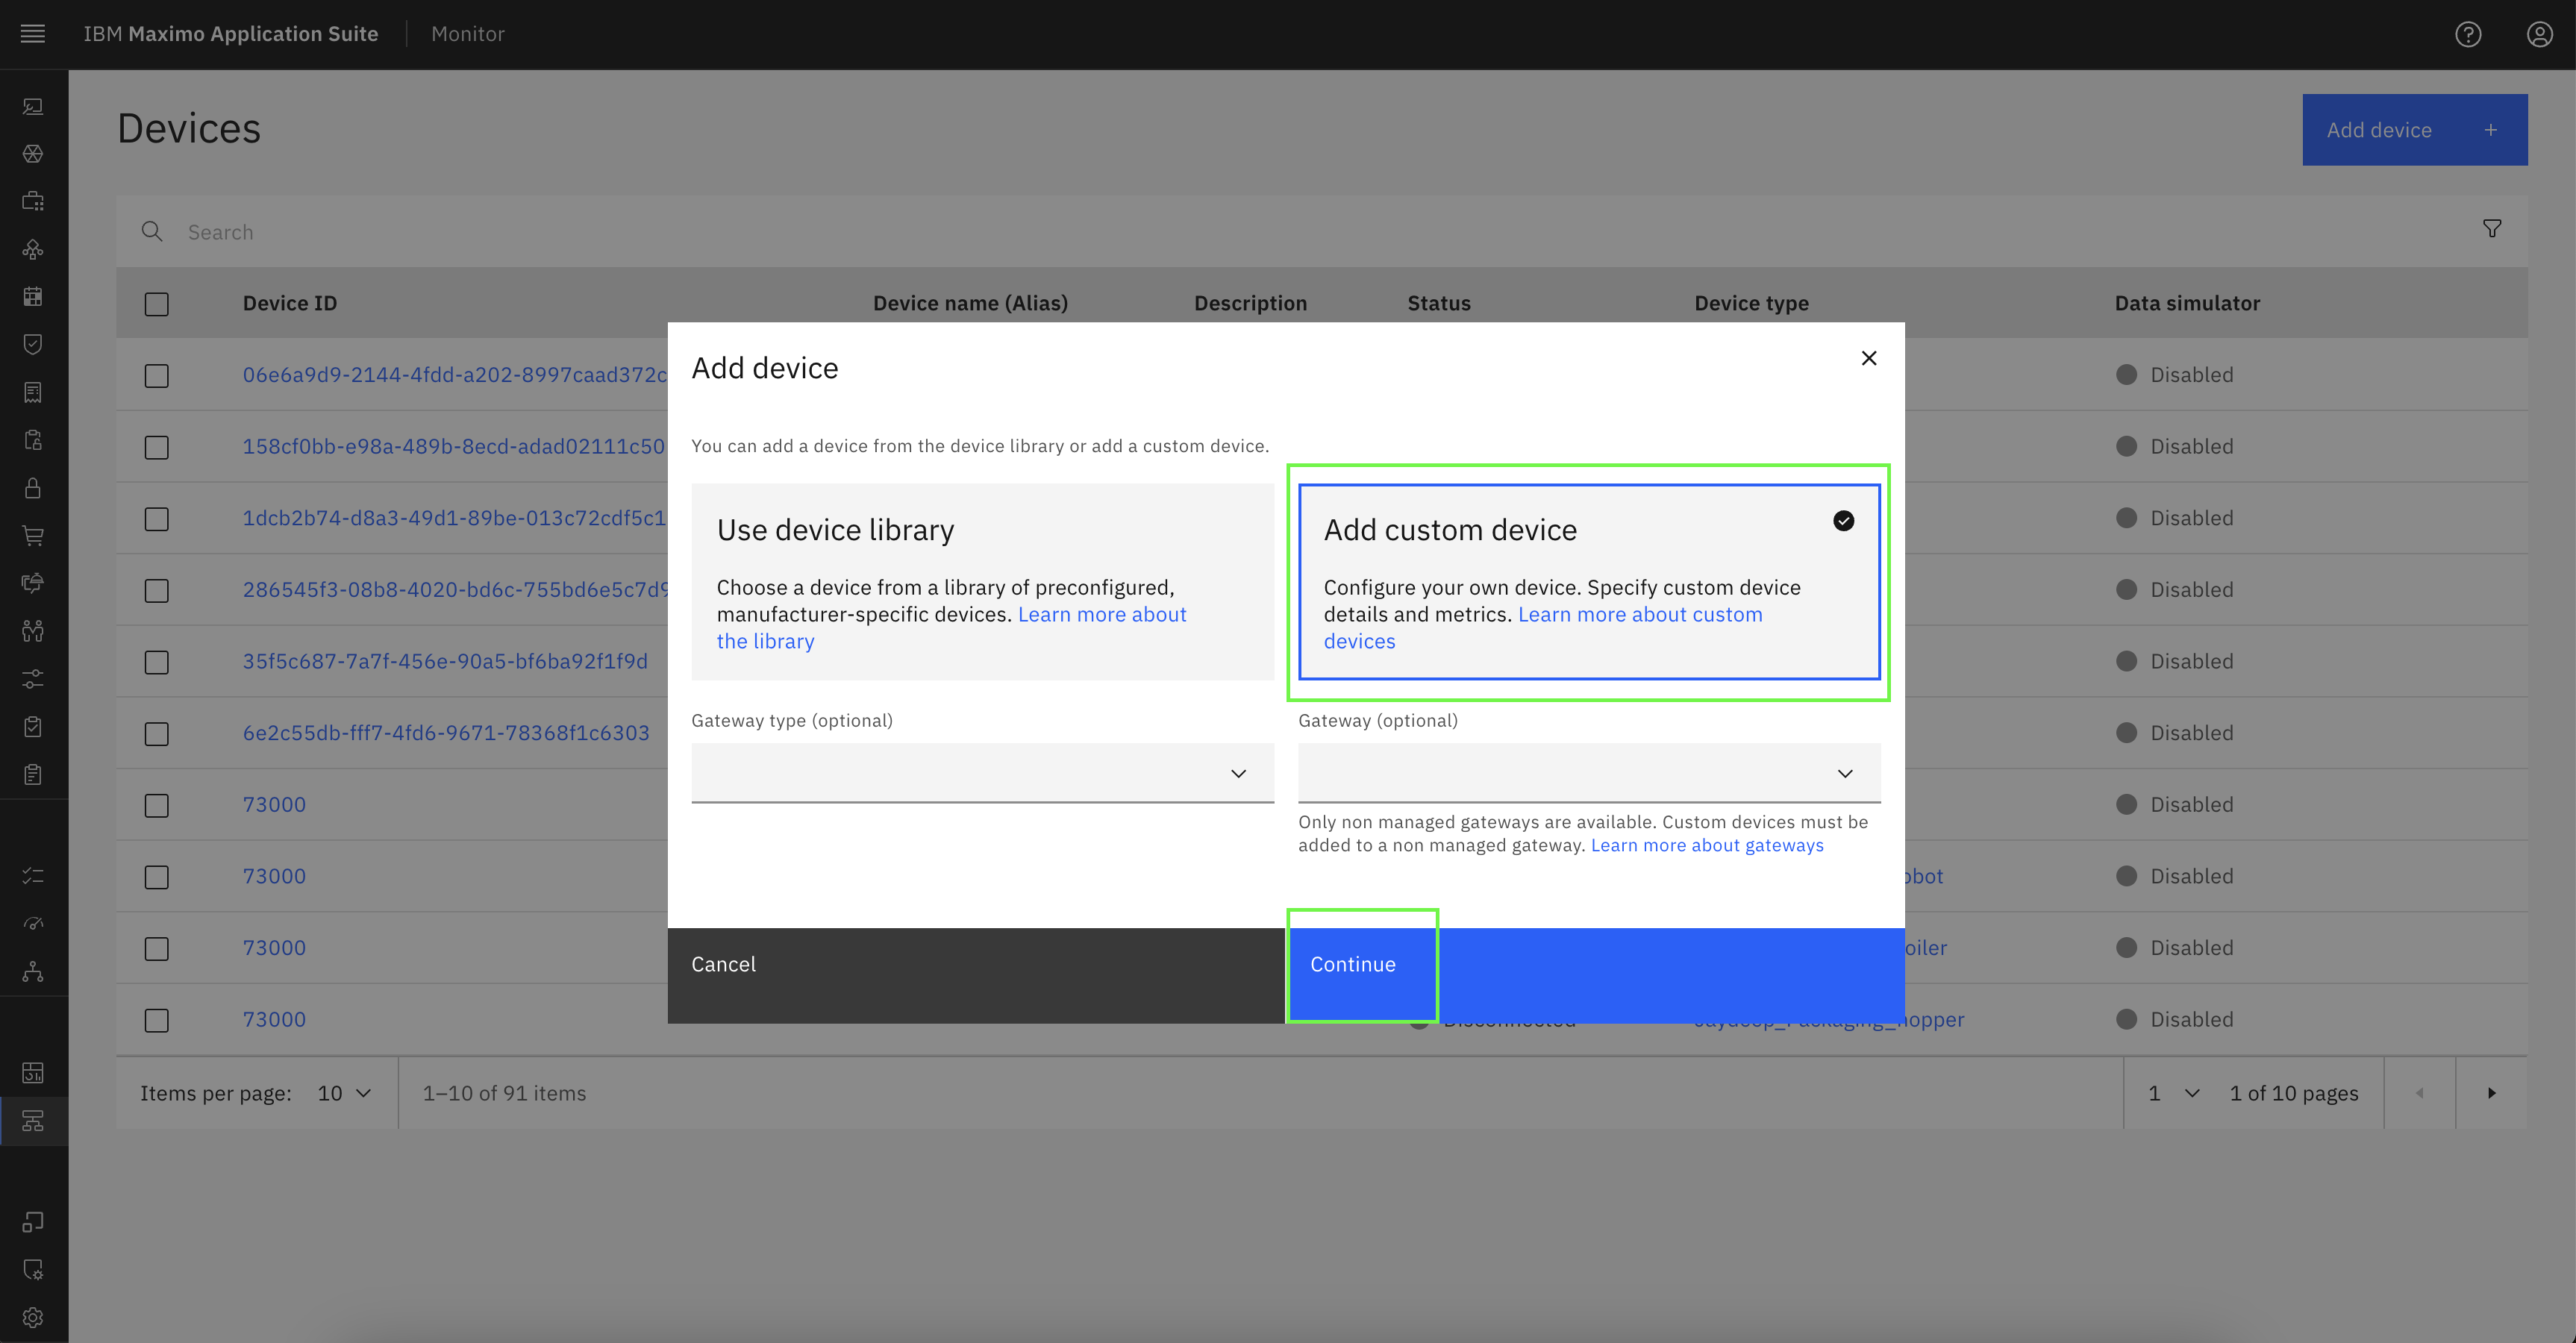2576x1343 pixels.
Task: Click the shopping cart sidebar icon
Action: point(33,535)
